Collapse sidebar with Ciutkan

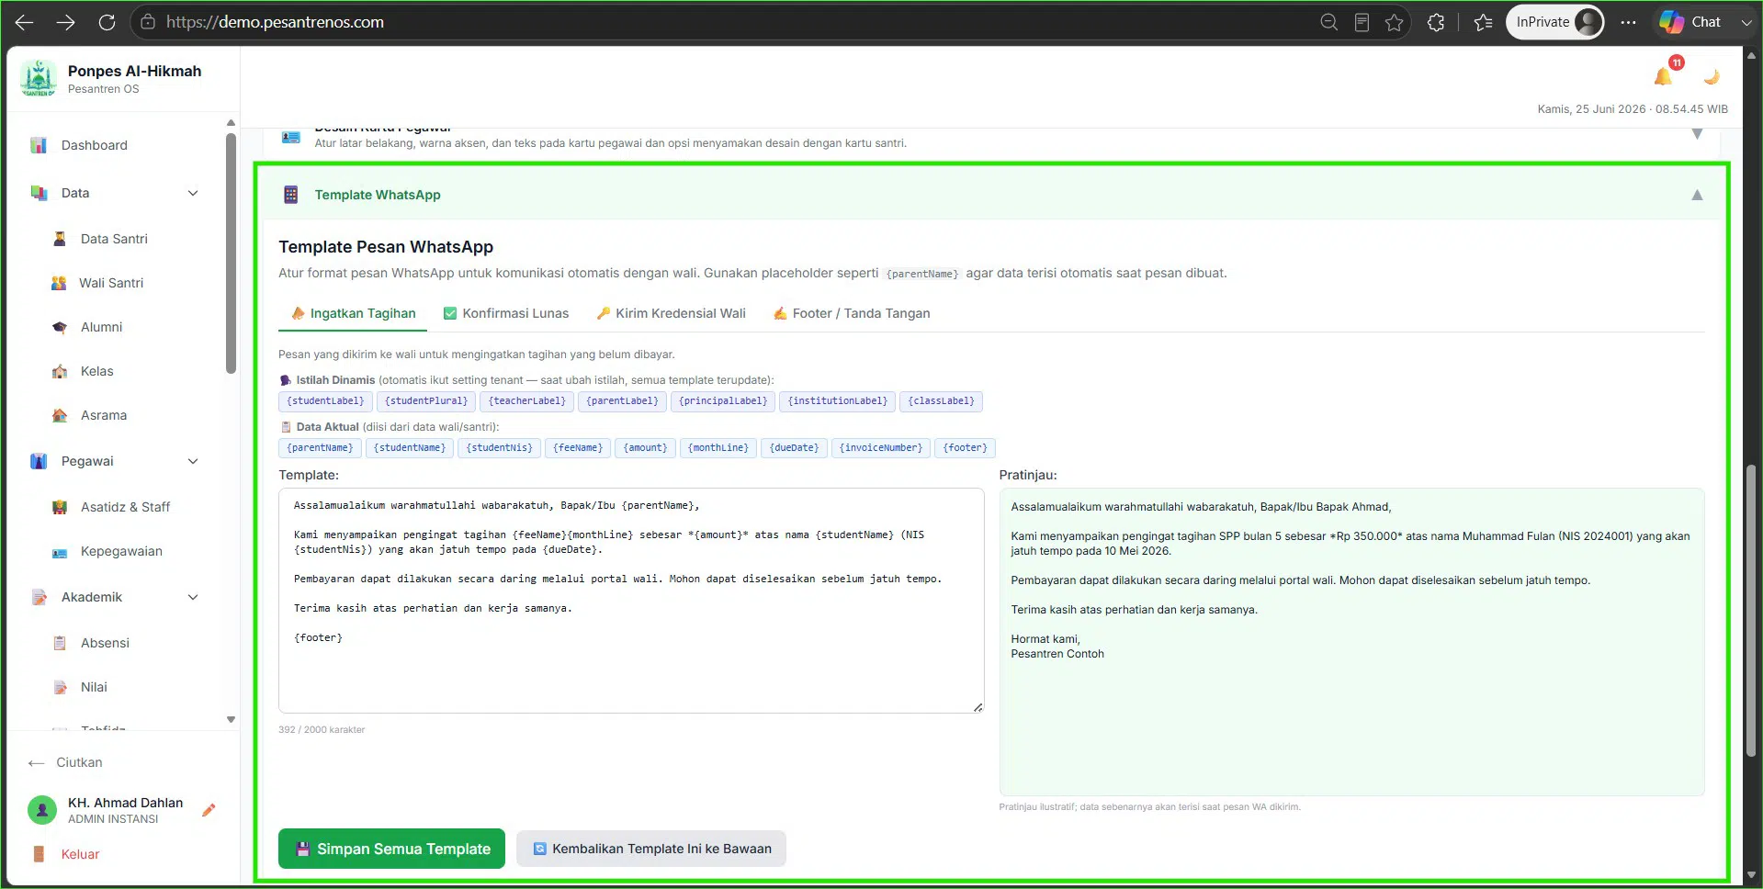[66, 762]
